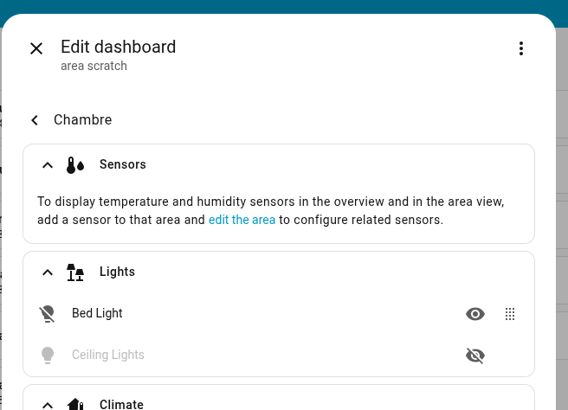Click the Bed Light bulb icon

(48, 313)
